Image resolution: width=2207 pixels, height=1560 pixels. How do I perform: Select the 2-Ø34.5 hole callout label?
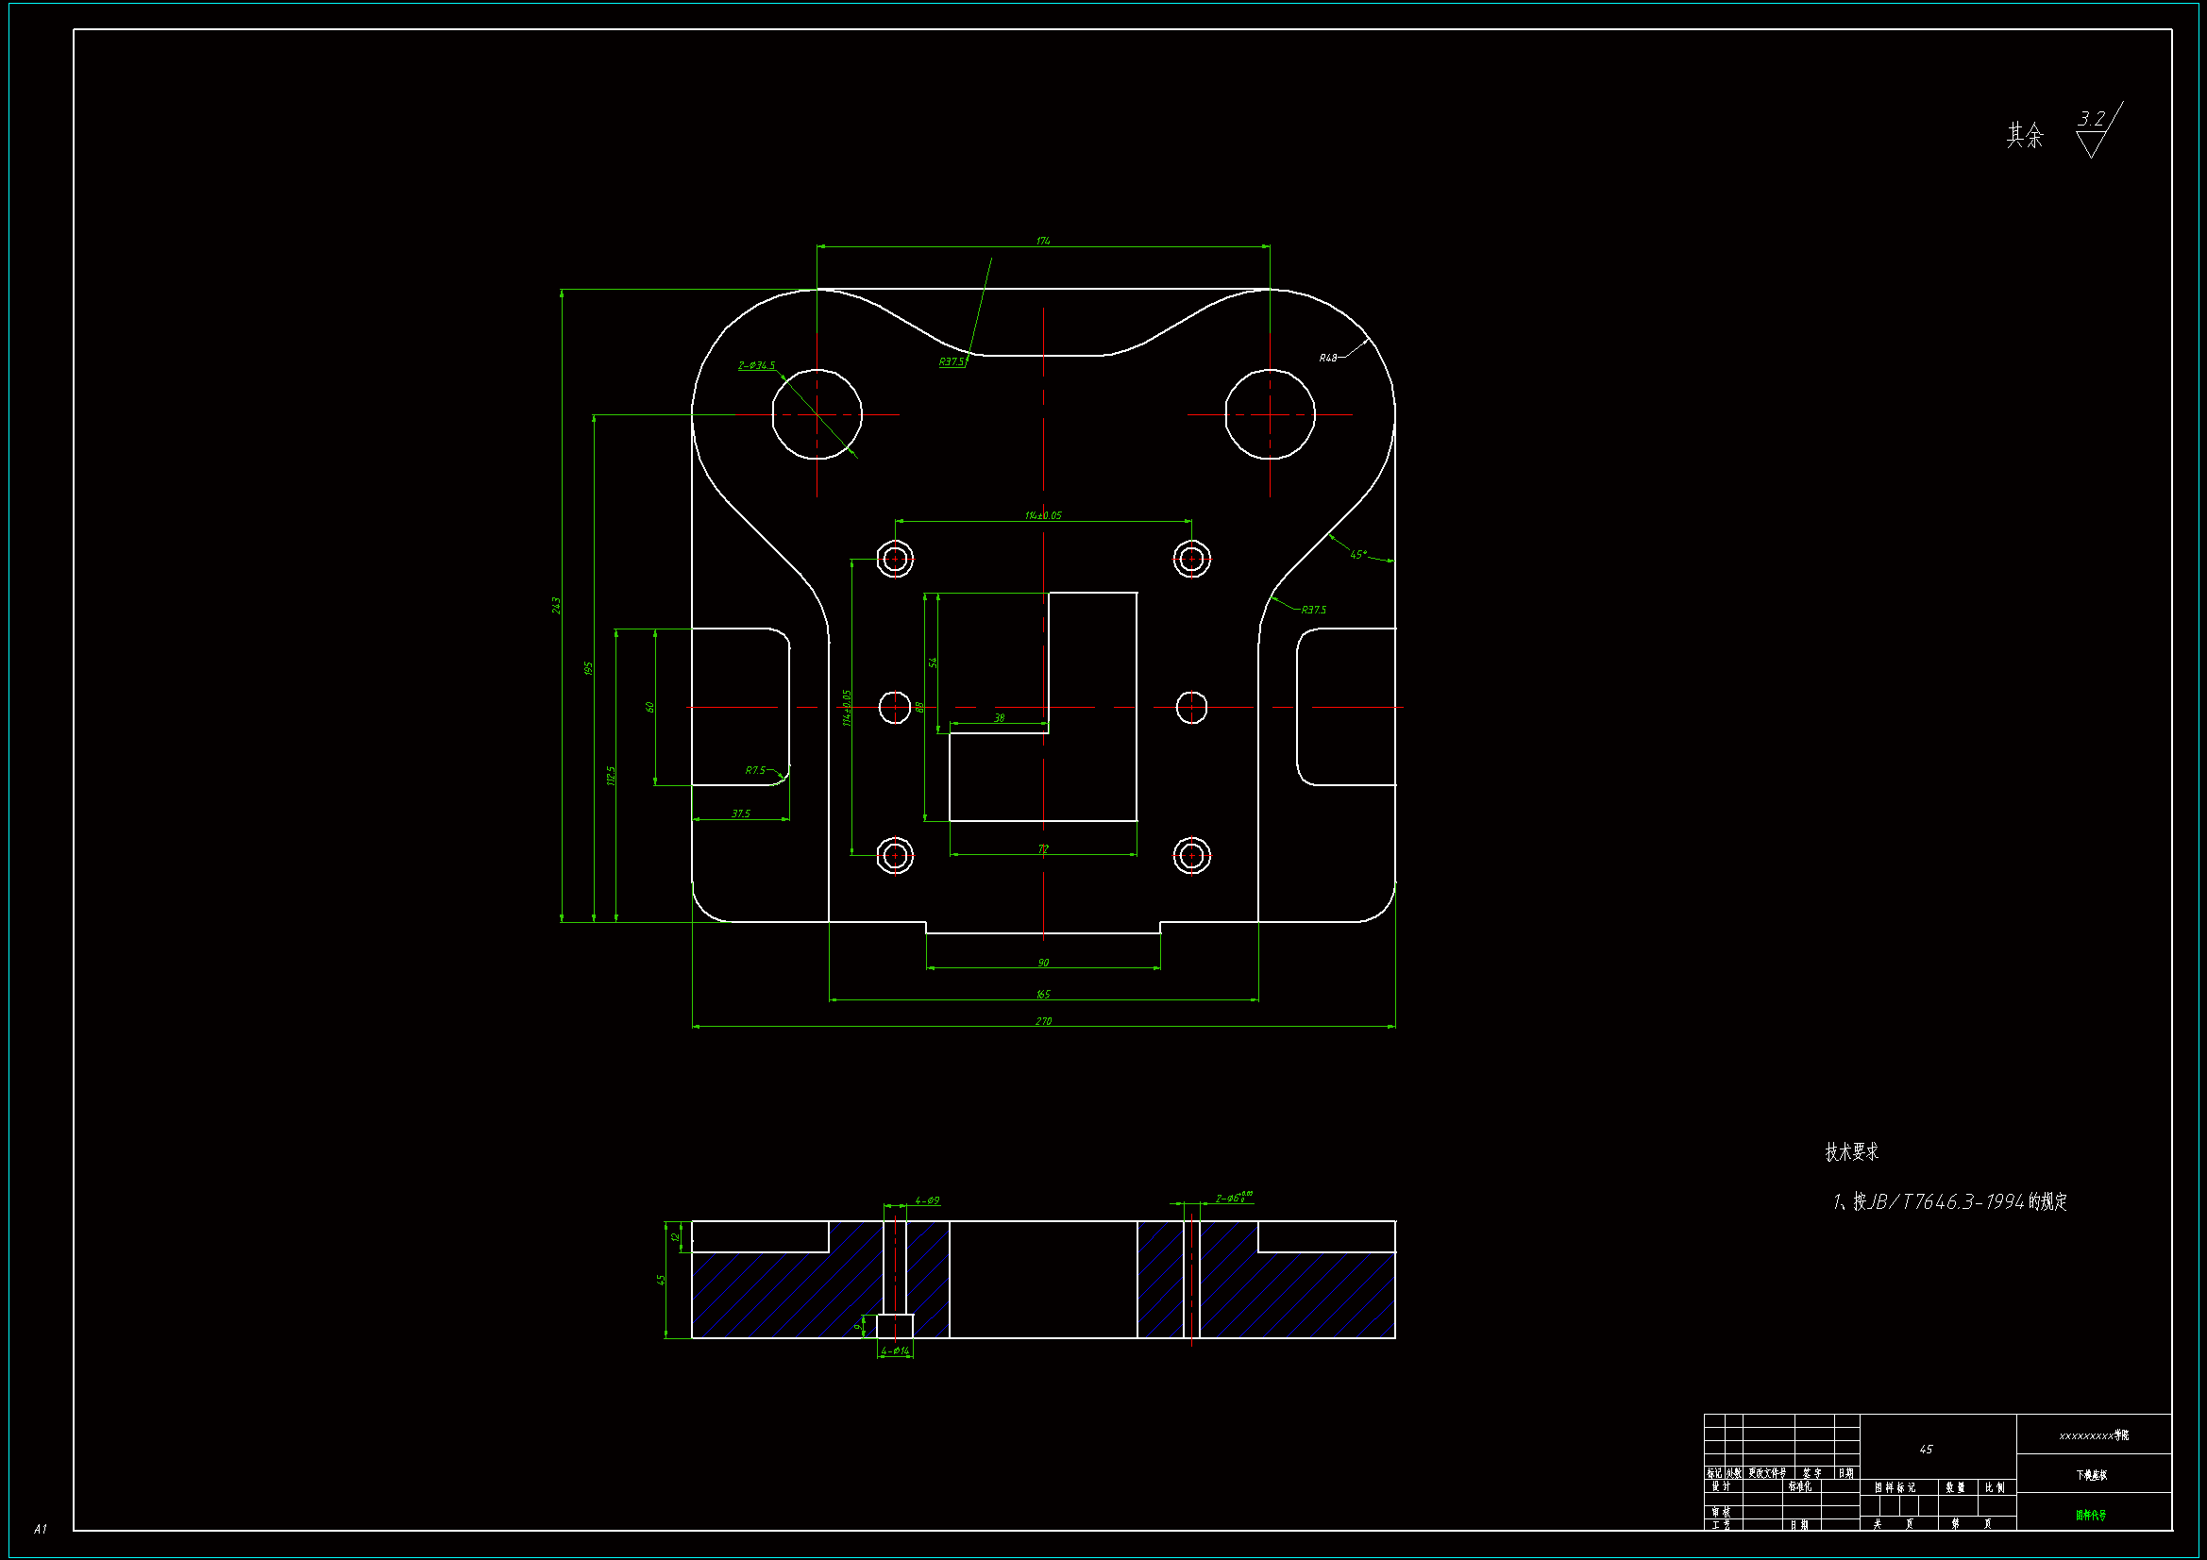756,365
